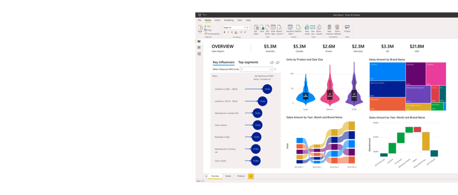Click the Save icon in title bar

(200, 15)
